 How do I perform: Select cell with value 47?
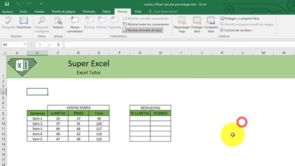click(x=58, y=139)
